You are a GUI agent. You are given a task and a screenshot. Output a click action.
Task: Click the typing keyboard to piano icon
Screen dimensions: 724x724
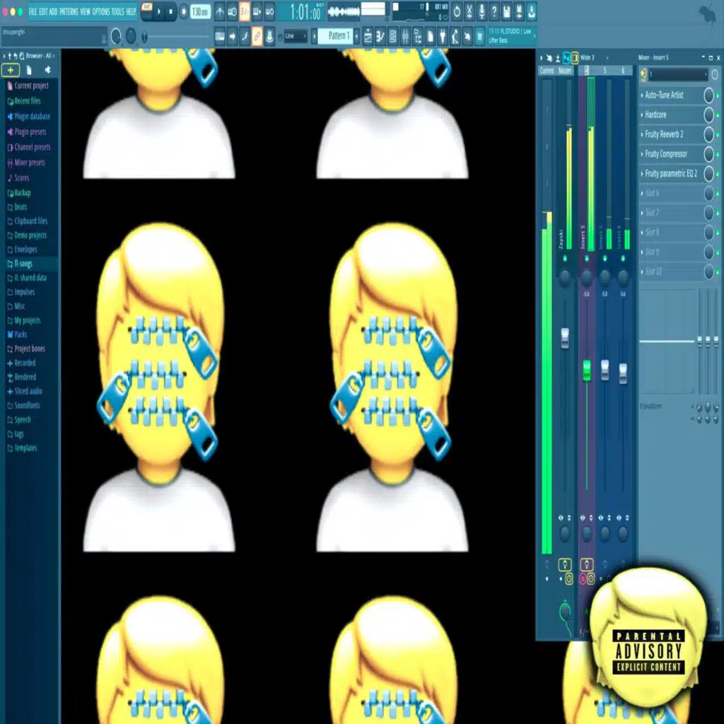tap(220, 37)
